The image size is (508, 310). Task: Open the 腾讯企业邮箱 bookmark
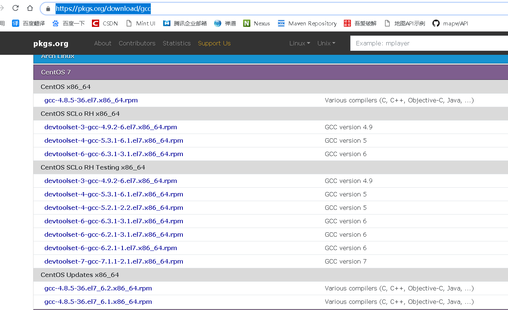coord(185,23)
